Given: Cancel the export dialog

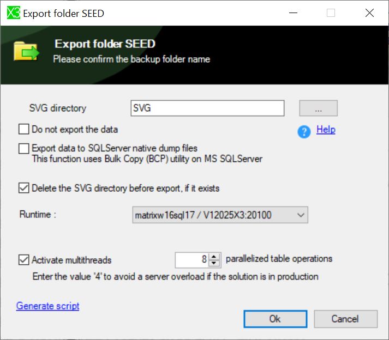Looking at the screenshot, I should point(345,319).
